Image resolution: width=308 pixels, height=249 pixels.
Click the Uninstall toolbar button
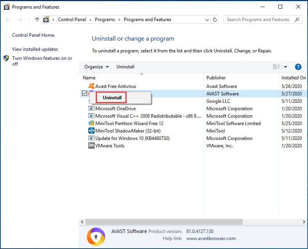coord(125,67)
